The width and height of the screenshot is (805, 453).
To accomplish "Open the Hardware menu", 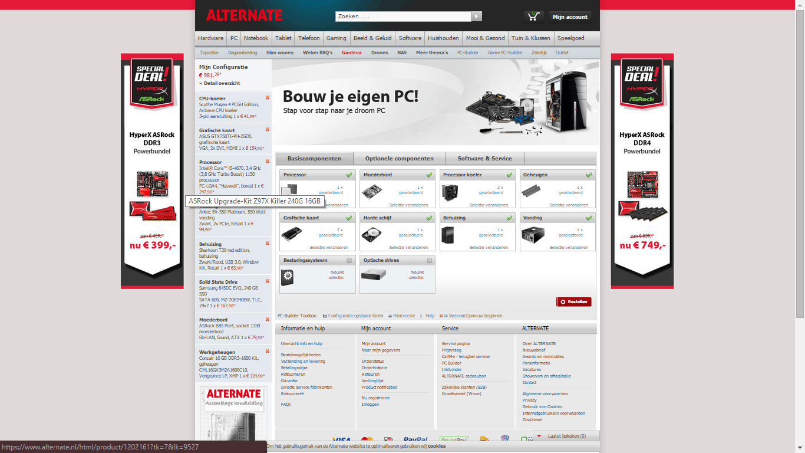I will [x=210, y=38].
